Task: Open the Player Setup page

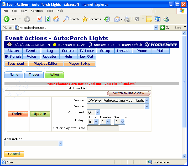Action: (80, 64)
